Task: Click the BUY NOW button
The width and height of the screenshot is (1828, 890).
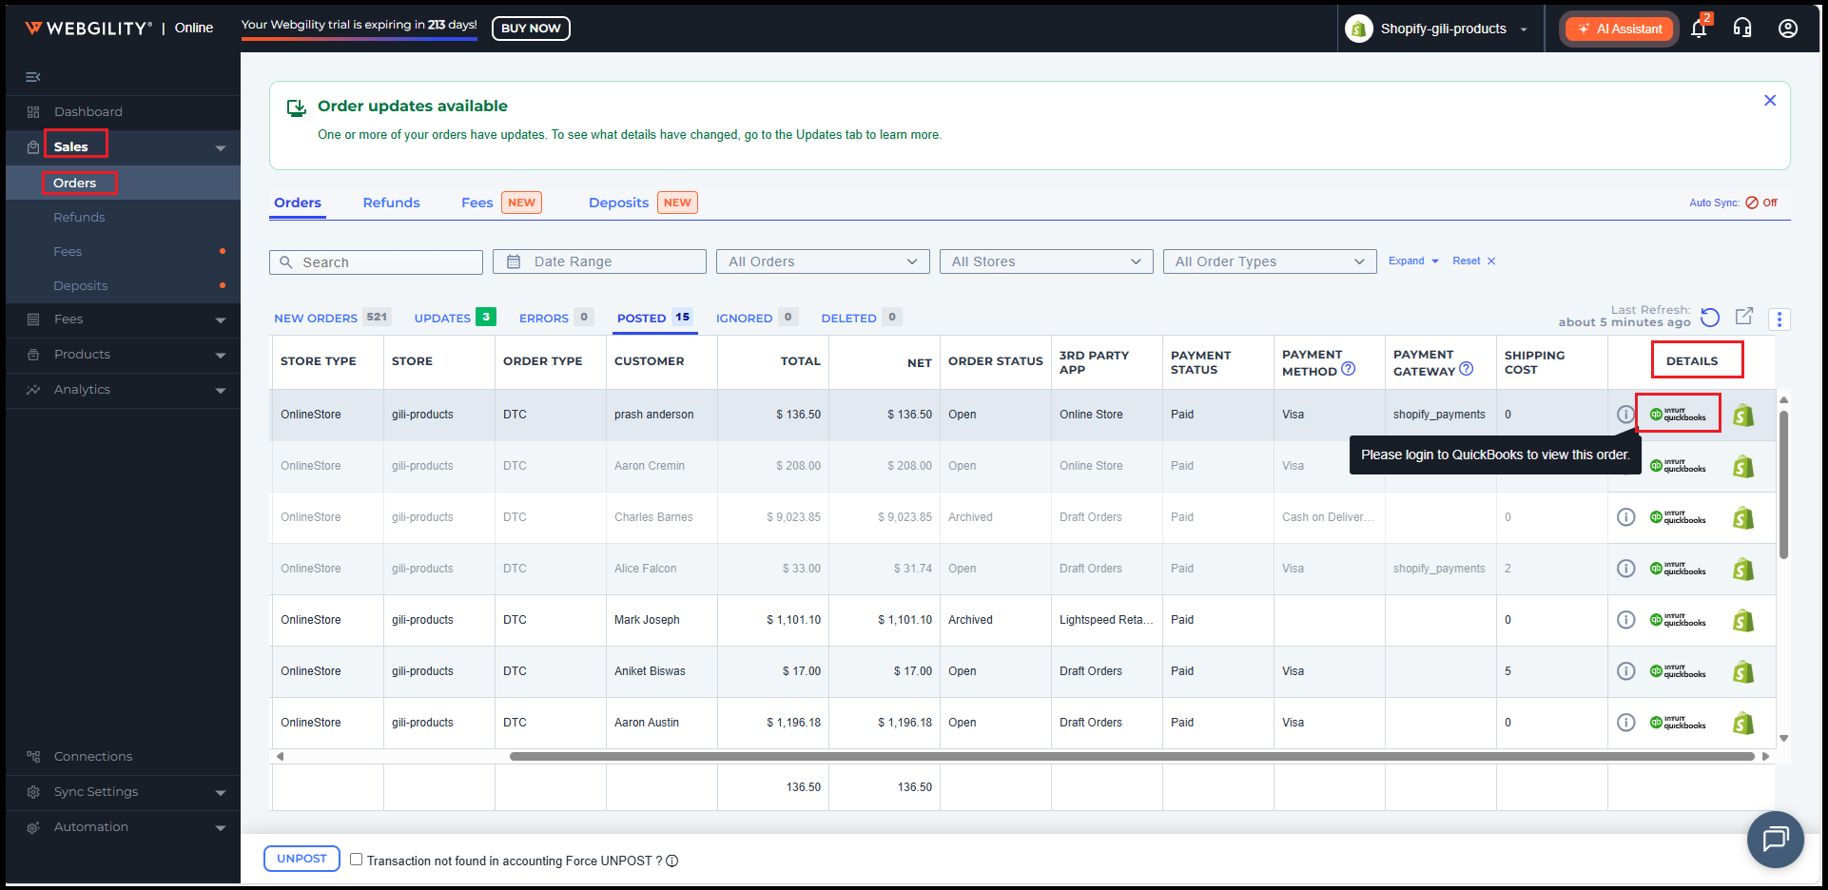Action: tap(531, 29)
